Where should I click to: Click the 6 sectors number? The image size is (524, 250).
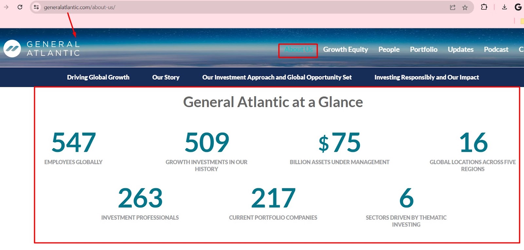(406, 198)
